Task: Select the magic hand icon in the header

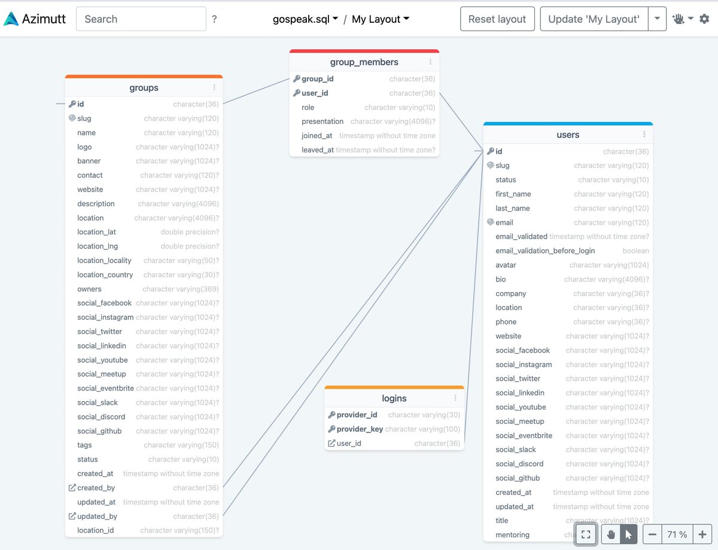Action: (680, 19)
